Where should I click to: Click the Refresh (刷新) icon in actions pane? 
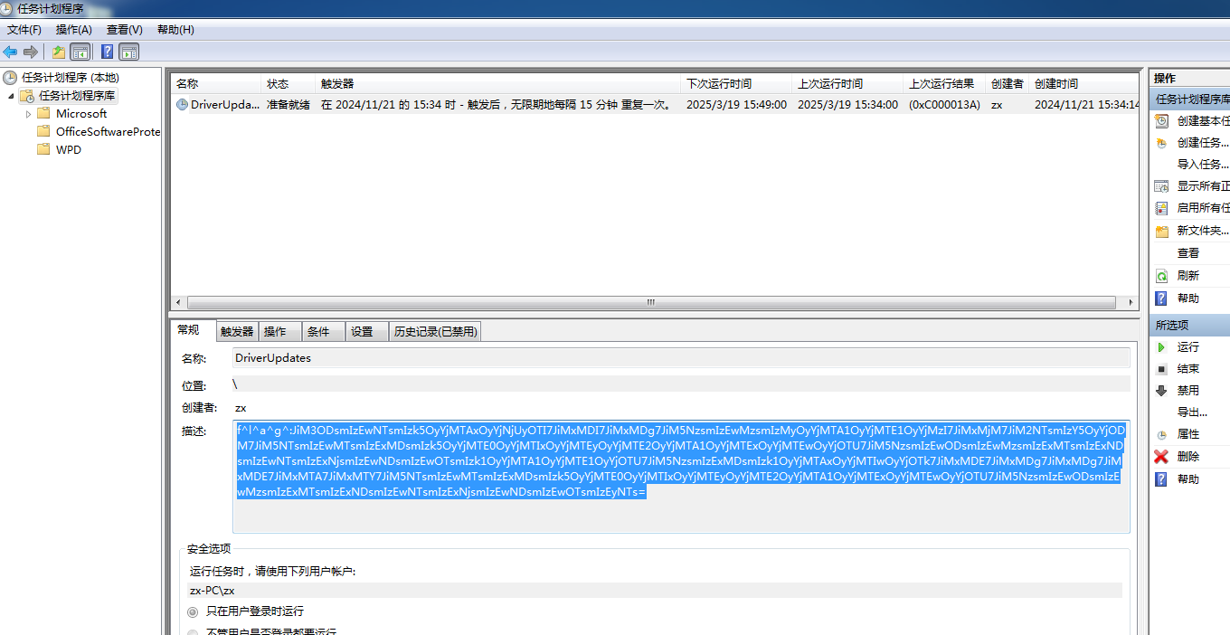(x=1161, y=276)
